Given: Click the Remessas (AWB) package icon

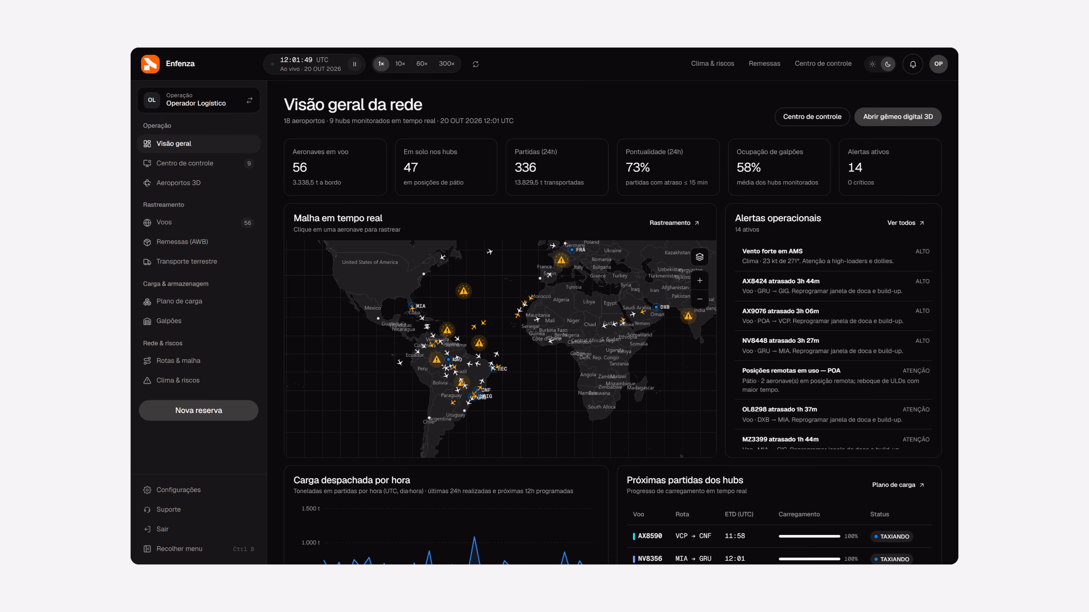Looking at the screenshot, I should coord(147,242).
